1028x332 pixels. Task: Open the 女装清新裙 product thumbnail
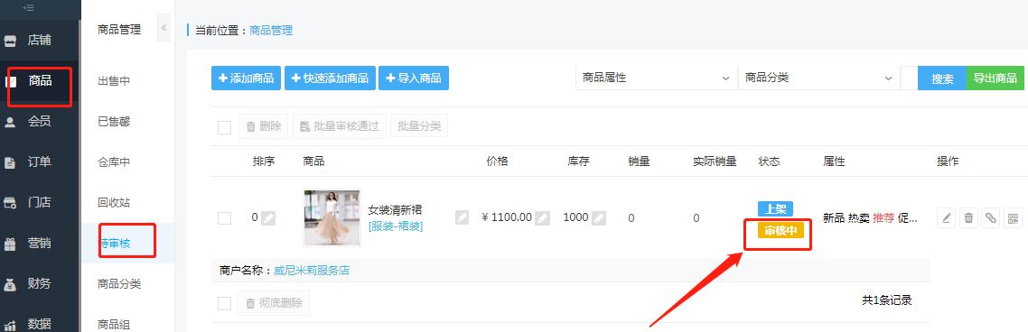click(x=332, y=218)
